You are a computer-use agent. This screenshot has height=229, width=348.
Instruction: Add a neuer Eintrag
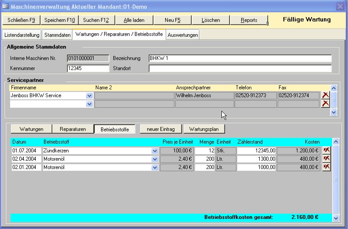click(161, 129)
